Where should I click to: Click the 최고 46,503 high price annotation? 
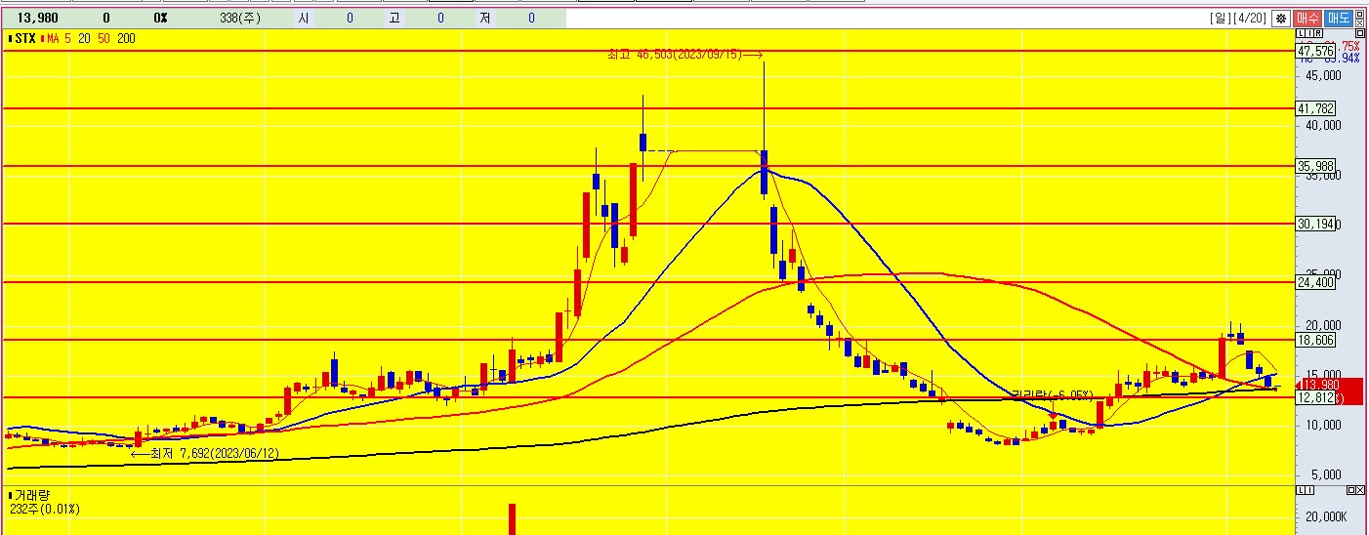tap(684, 56)
